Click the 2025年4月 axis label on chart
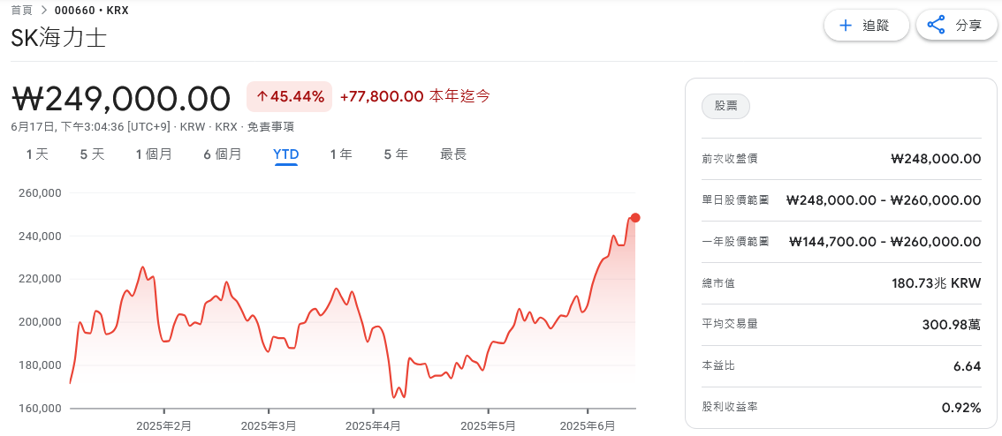 click(373, 425)
